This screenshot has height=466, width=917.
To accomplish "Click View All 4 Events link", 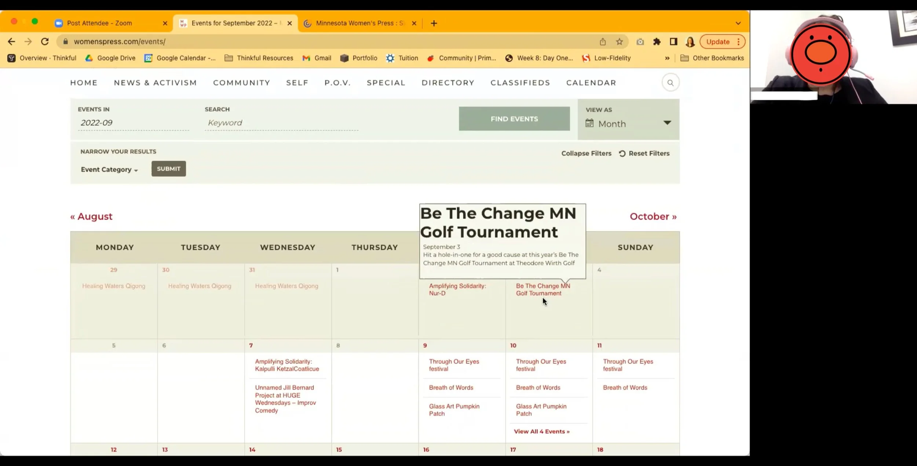I will [541, 432].
